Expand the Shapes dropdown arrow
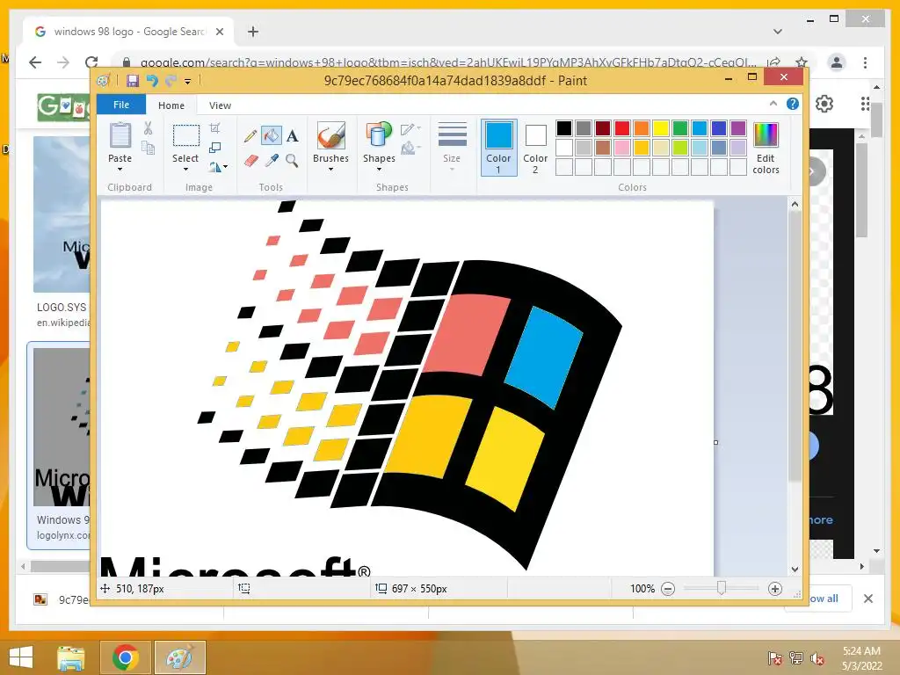This screenshot has height=675, width=900. pos(379,170)
